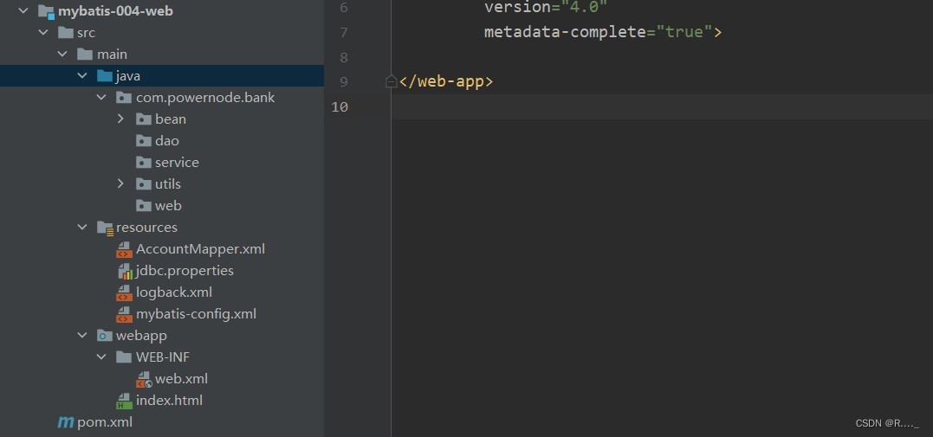Click the jdbc.properties file icon
The height and width of the screenshot is (437, 933).
(x=125, y=271)
